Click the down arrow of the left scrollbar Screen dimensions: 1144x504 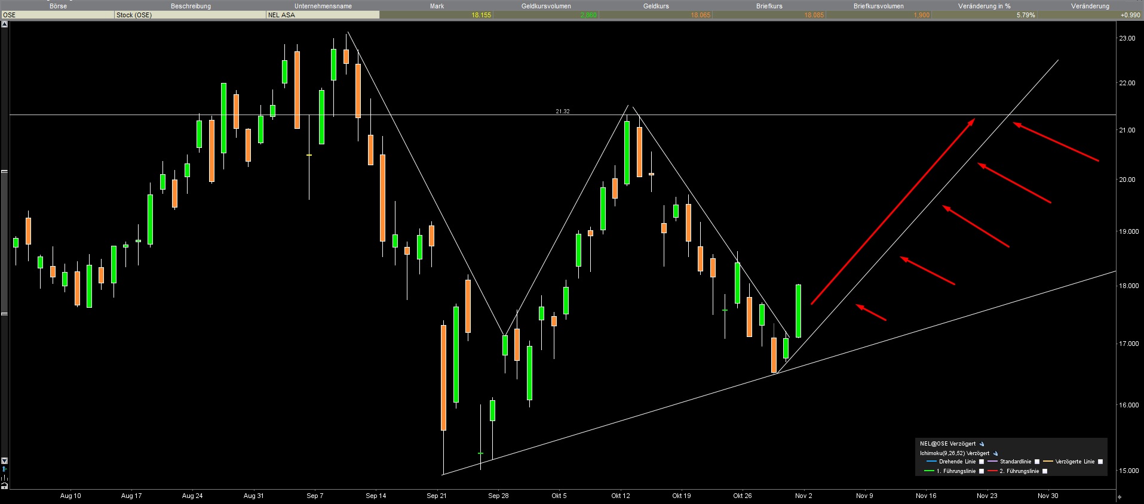(5, 461)
